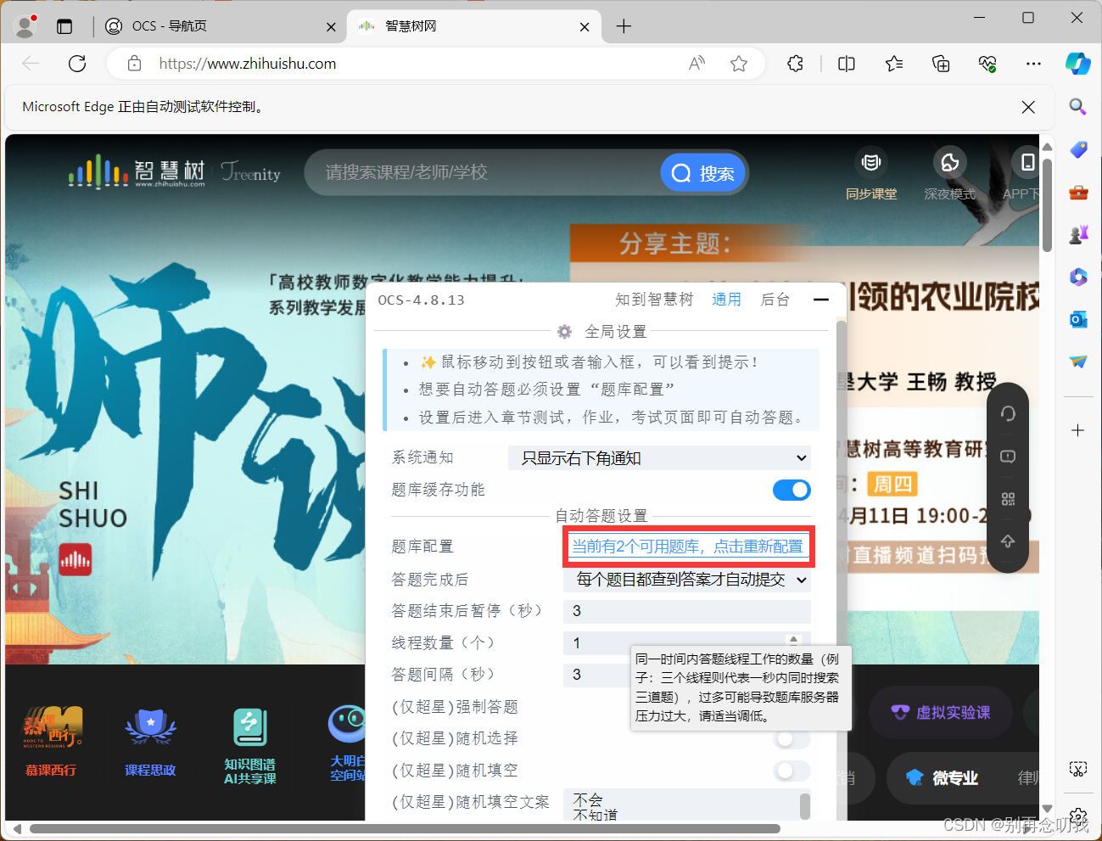Toggle the (仅超星)随机选择 switch
This screenshot has height=841, width=1102.
(792, 739)
